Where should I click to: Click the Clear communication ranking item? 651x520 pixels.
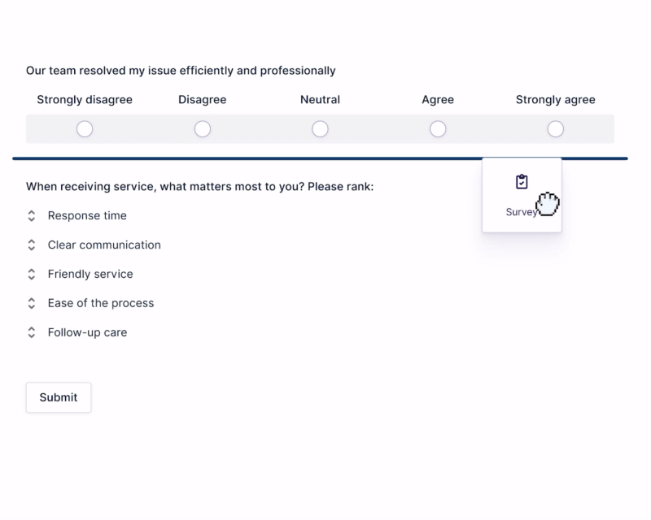pyautogui.click(x=104, y=245)
